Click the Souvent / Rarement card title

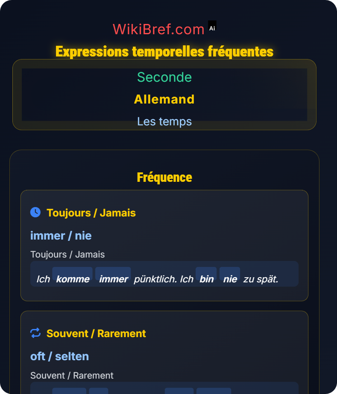coord(97,333)
